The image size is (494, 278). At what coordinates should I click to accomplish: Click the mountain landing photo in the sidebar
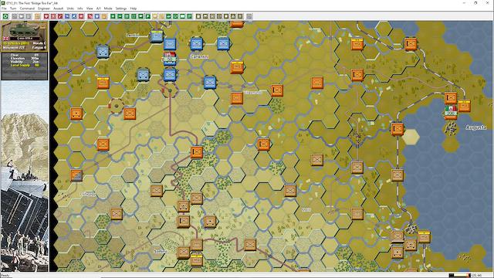click(x=25, y=176)
